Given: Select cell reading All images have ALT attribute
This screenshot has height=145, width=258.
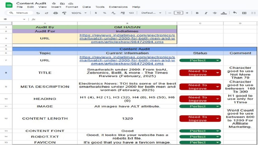Looking at the screenshot, I should tap(127, 106).
